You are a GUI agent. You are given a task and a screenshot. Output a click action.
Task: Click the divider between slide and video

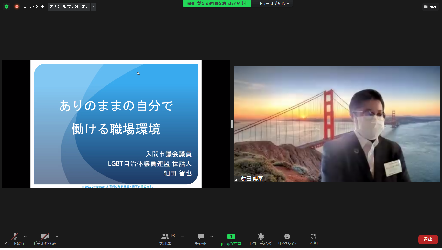[232, 124]
